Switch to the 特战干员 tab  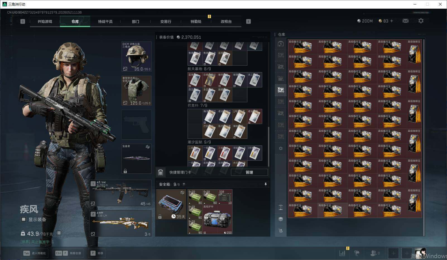point(105,21)
